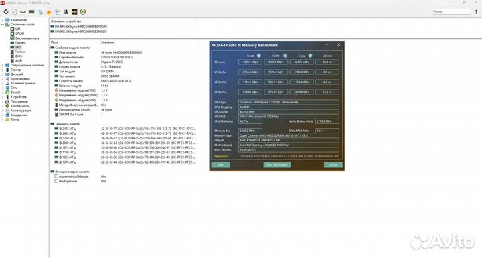Image resolution: width=482 pixels, height=258 pixels.
Task: Click the green gauge toolbar icon
Action: (83, 11)
